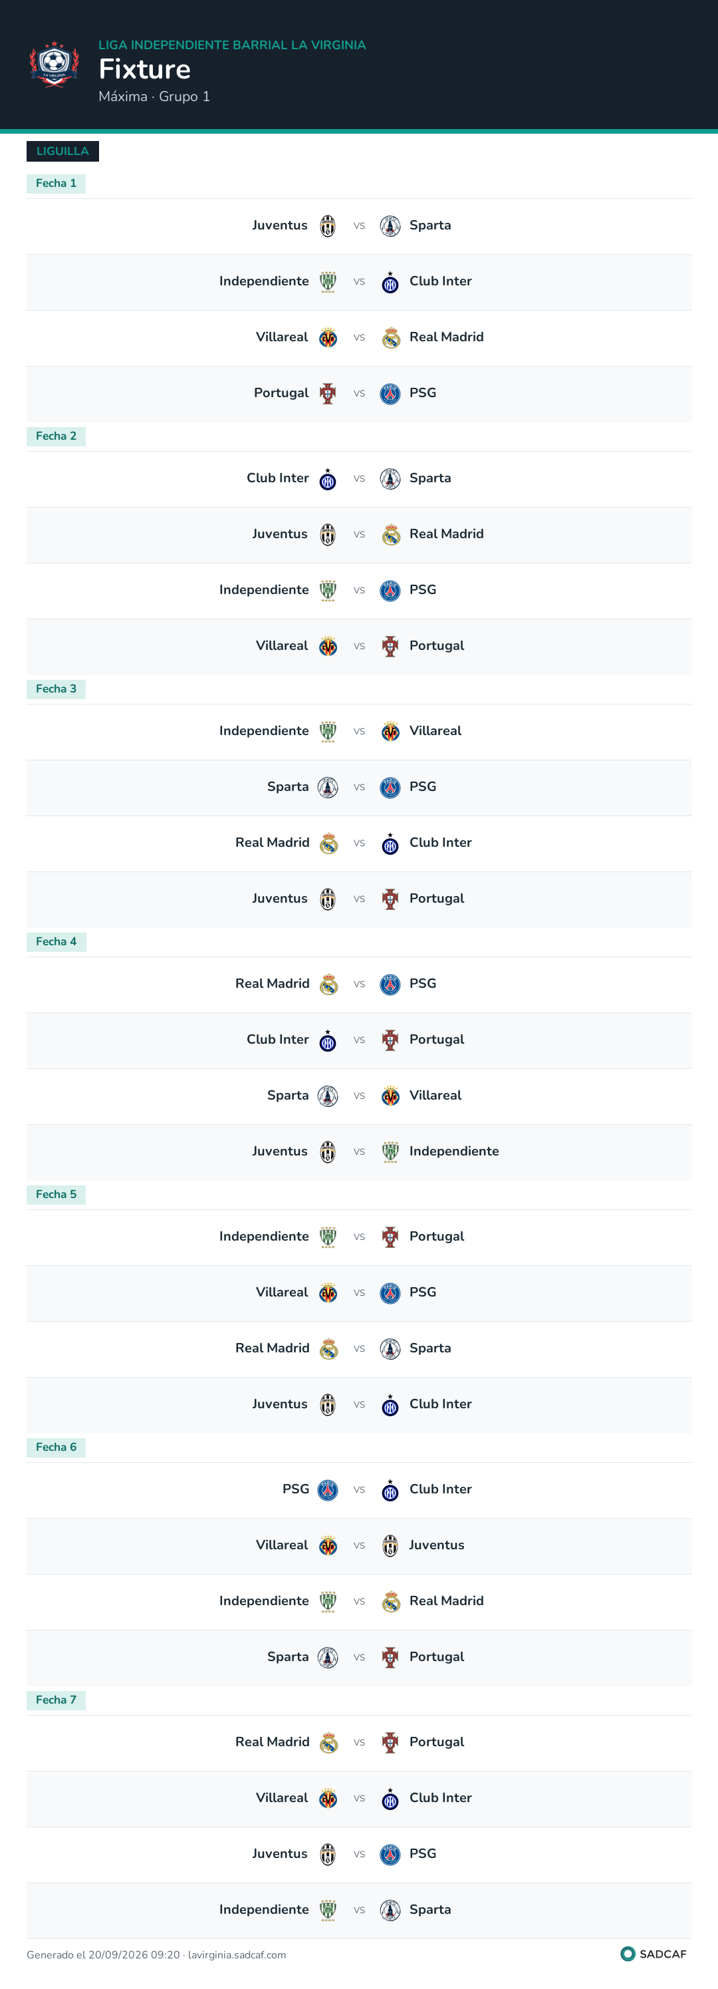
Task: Click Portugal crest in Fecha 1
Action: [328, 393]
